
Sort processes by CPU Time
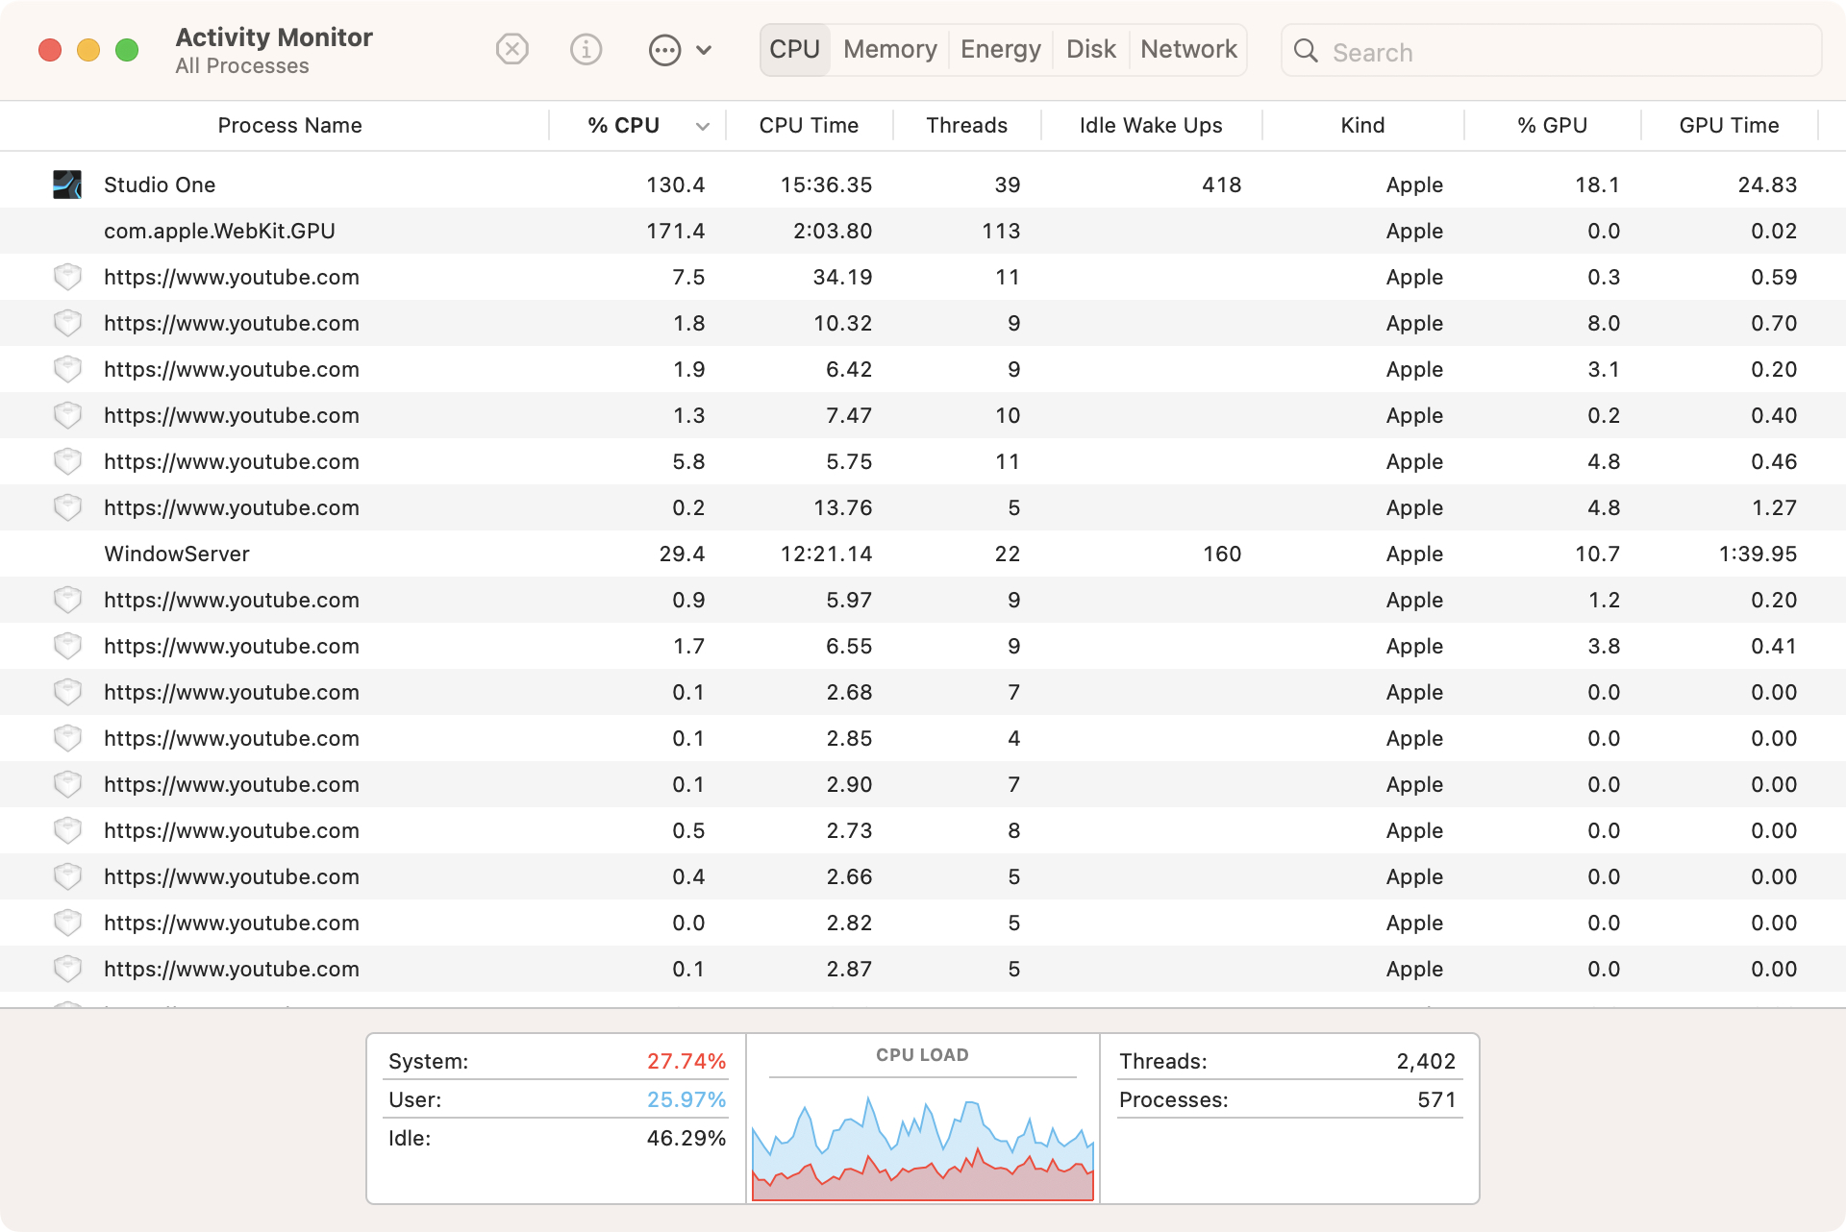(x=808, y=125)
